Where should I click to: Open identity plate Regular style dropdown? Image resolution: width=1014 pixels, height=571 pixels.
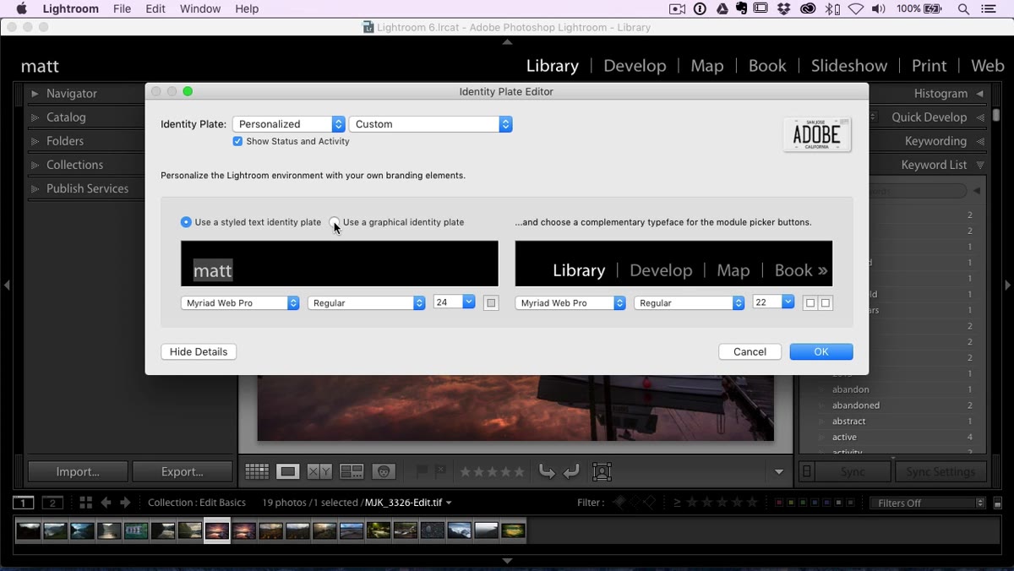[x=367, y=302]
